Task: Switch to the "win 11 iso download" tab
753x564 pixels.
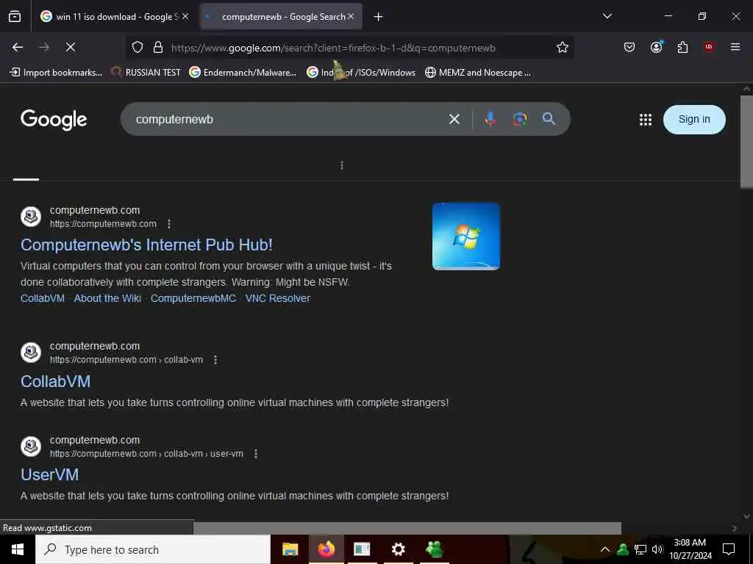Action: 115,16
